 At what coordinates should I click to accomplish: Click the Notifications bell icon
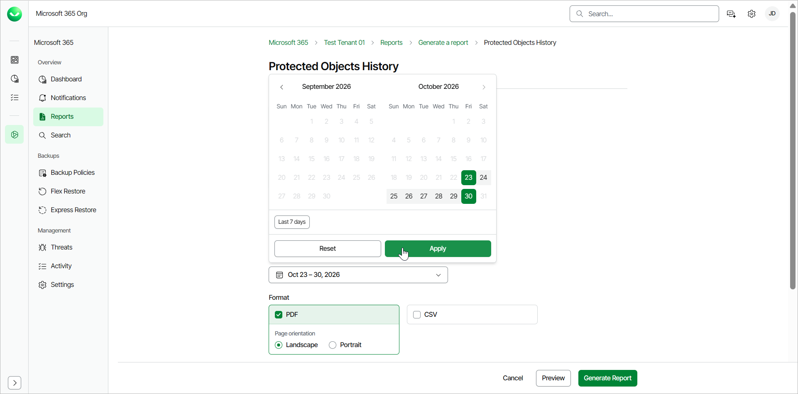point(42,98)
